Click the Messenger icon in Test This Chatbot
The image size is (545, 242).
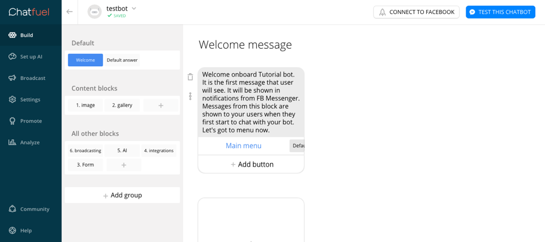point(472,12)
